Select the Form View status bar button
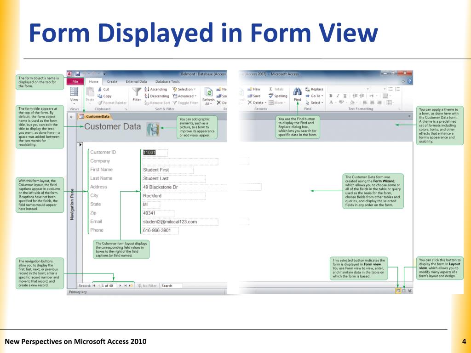Screen dimensions: 471x353 (398, 290)
